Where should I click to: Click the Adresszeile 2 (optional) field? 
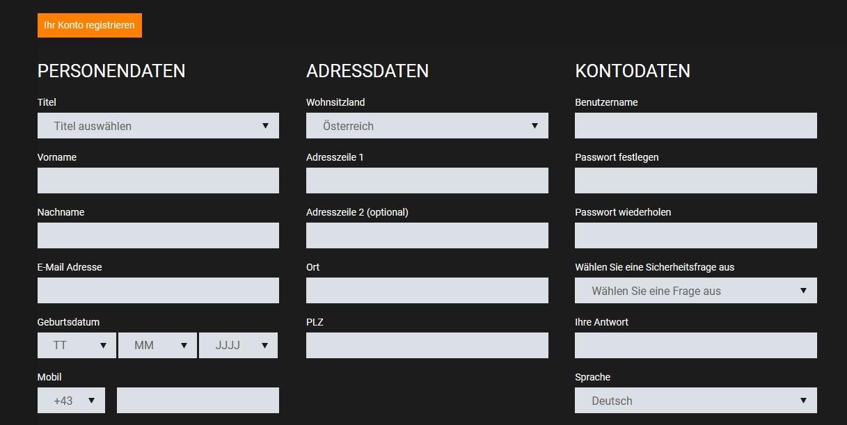(427, 236)
